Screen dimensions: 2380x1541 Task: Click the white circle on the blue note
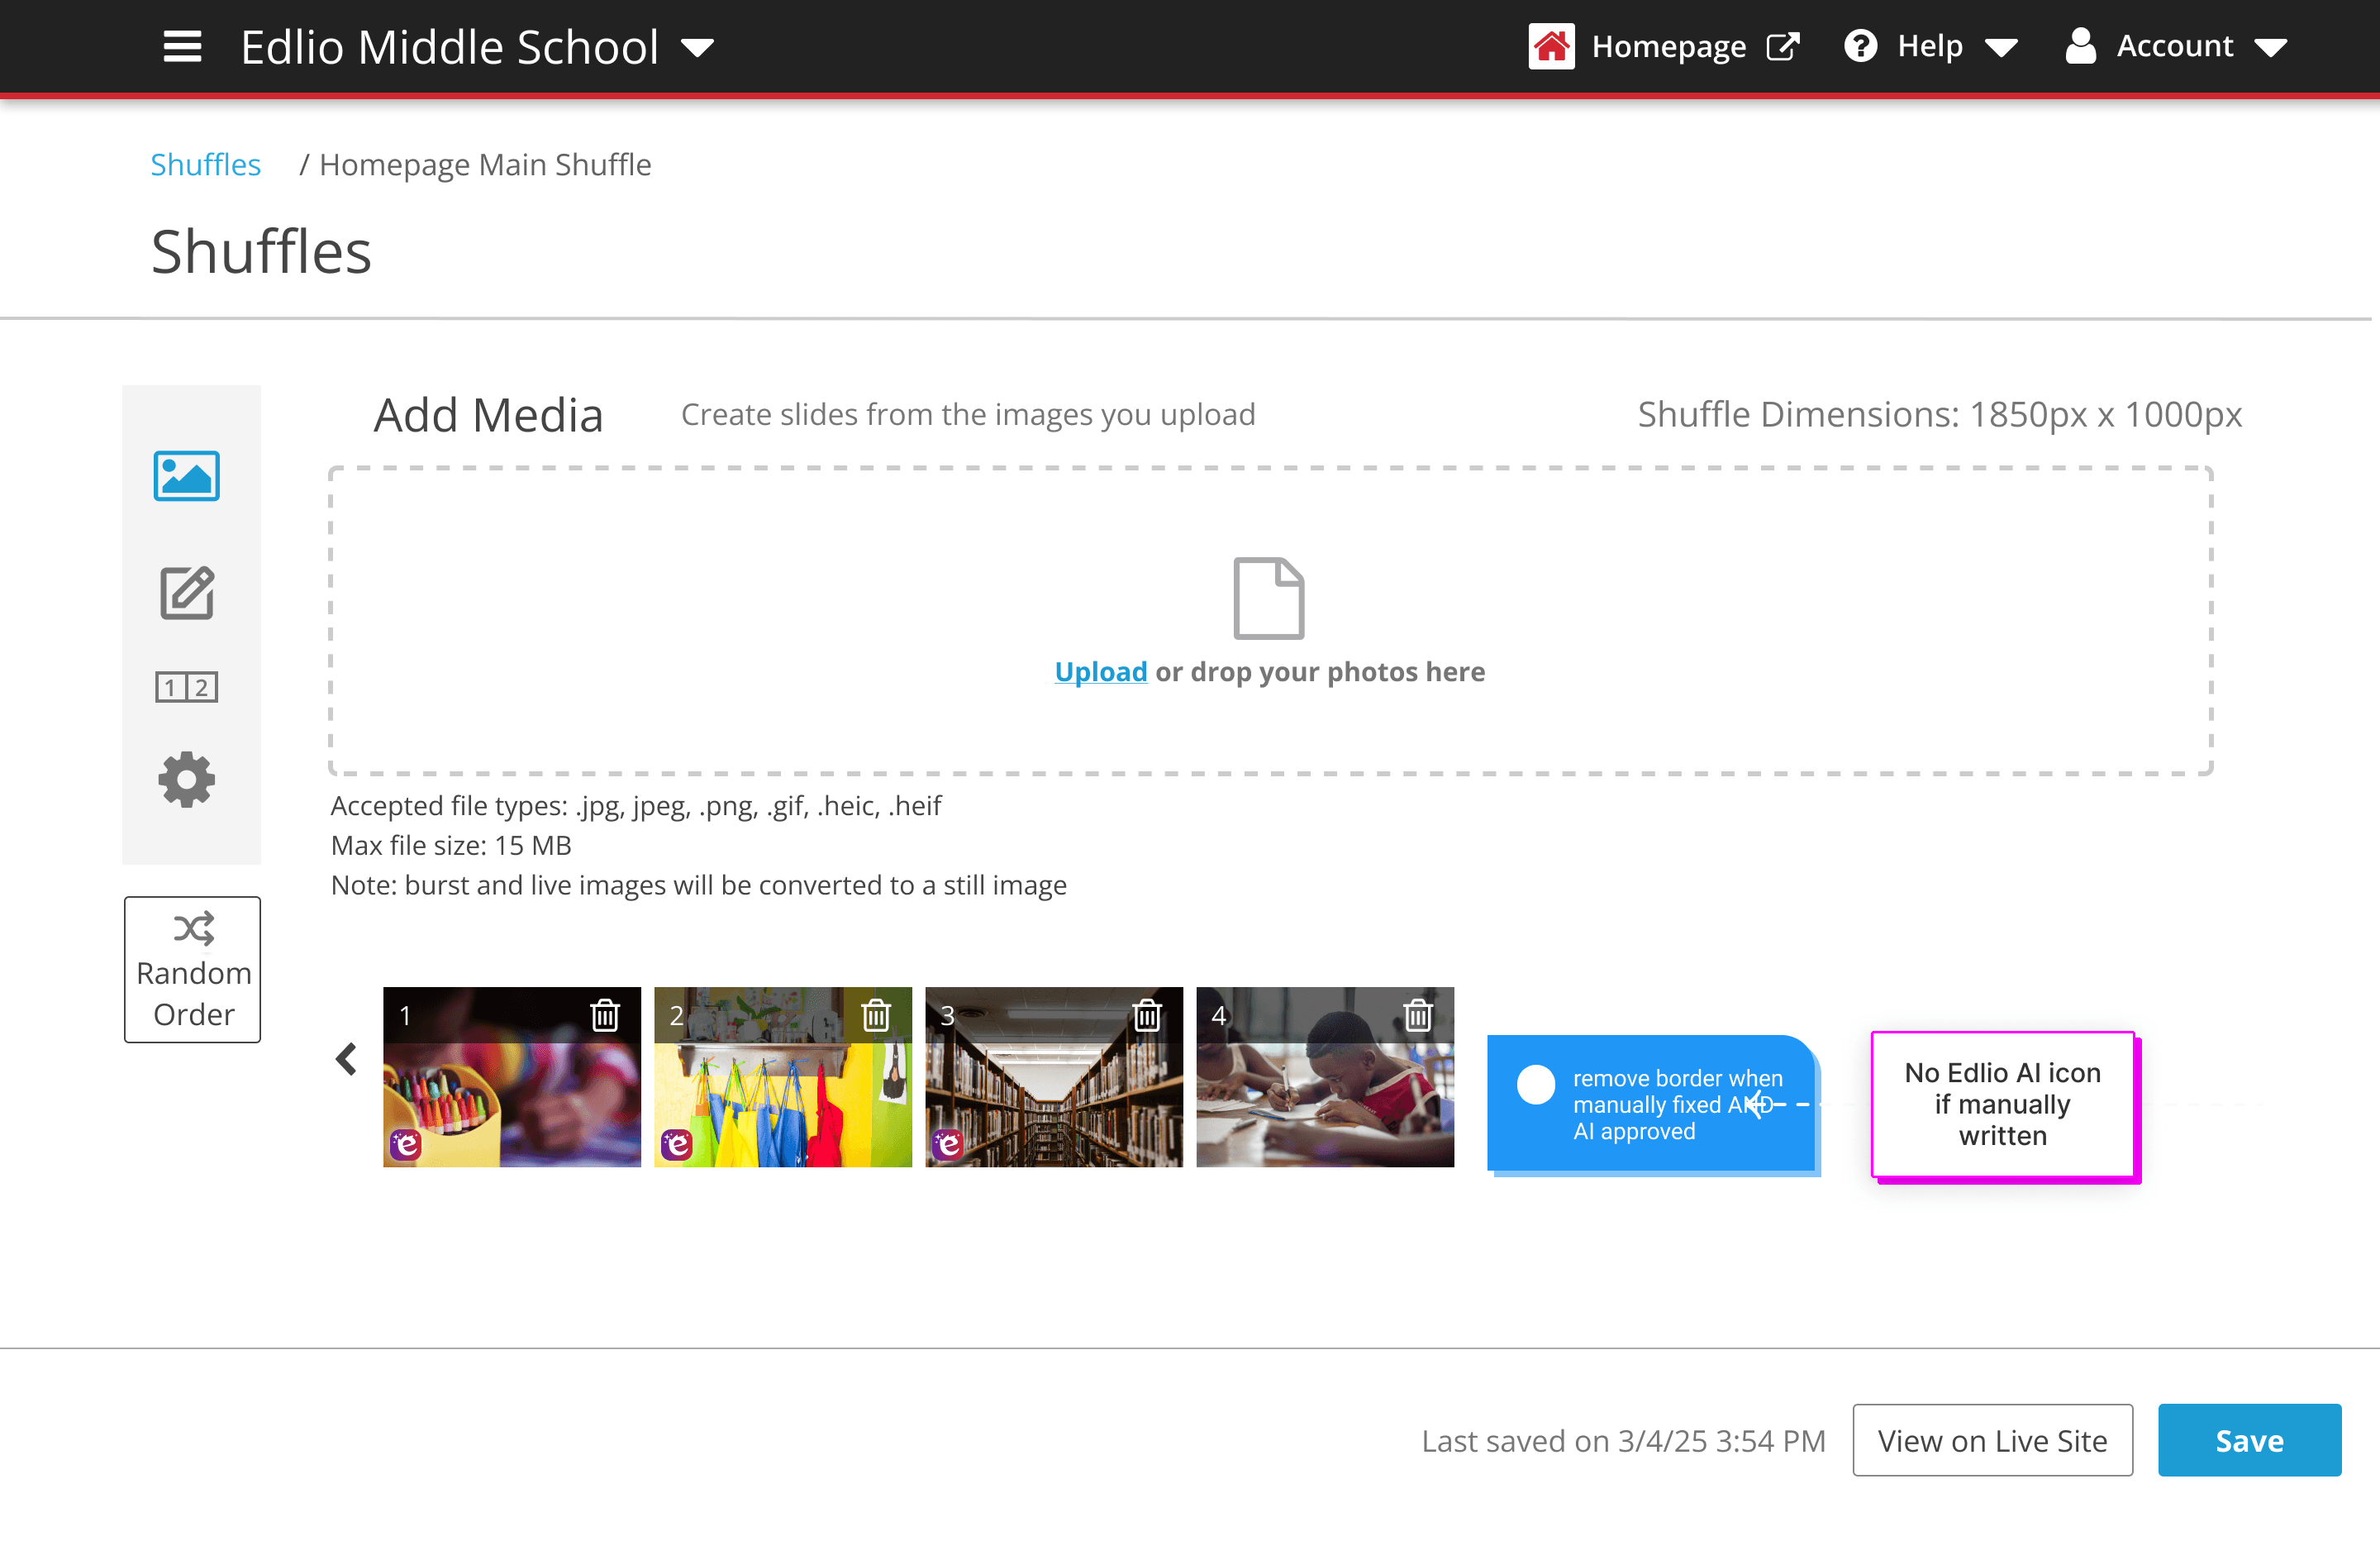(x=1536, y=1085)
